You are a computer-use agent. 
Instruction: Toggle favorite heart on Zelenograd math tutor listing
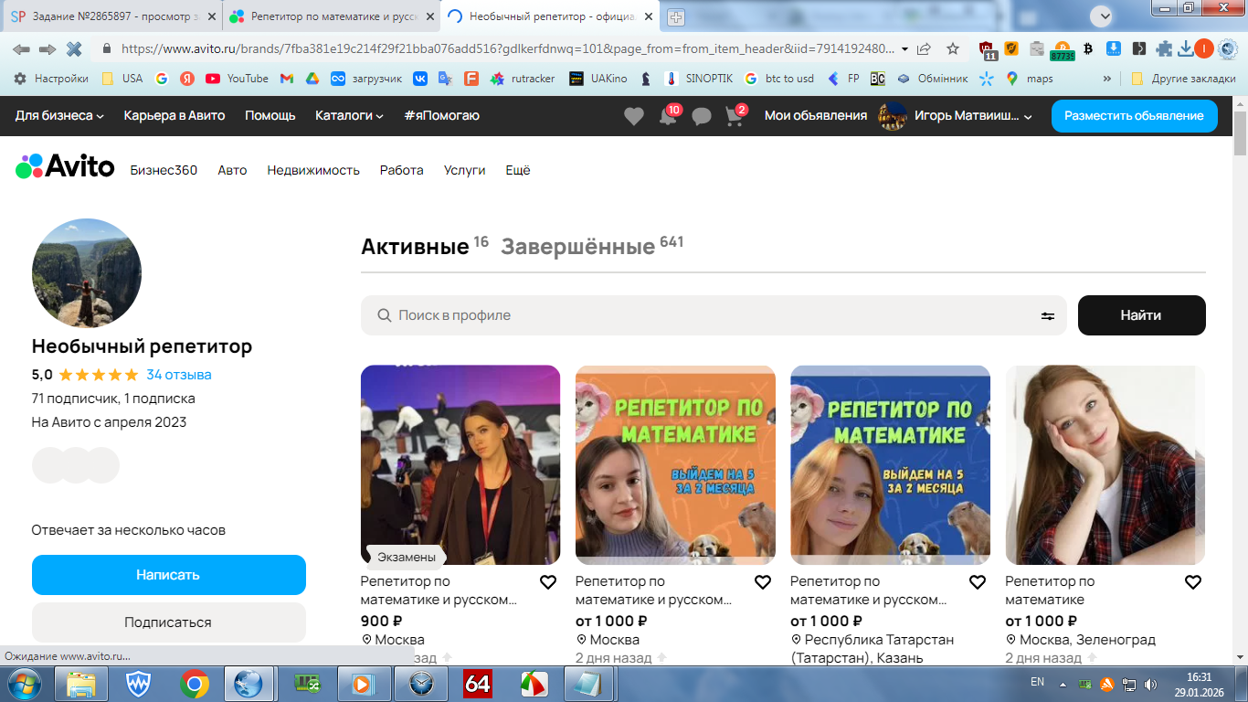point(1192,582)
